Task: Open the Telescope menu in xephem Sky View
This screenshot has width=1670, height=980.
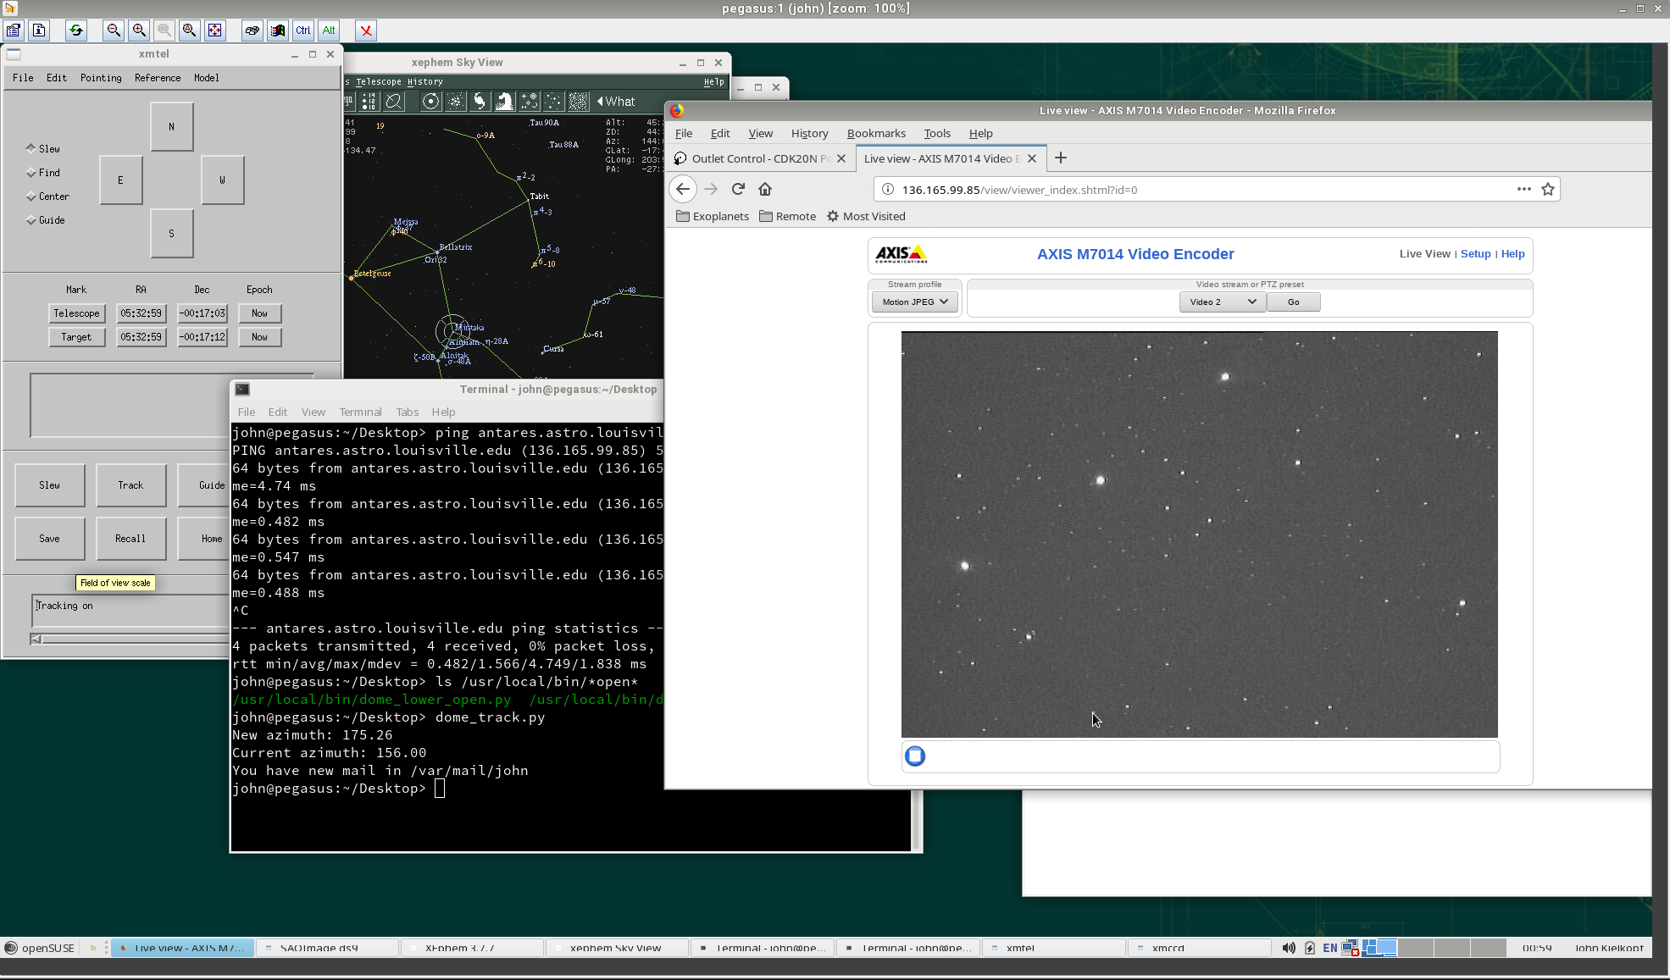Action: coord(379,82)
